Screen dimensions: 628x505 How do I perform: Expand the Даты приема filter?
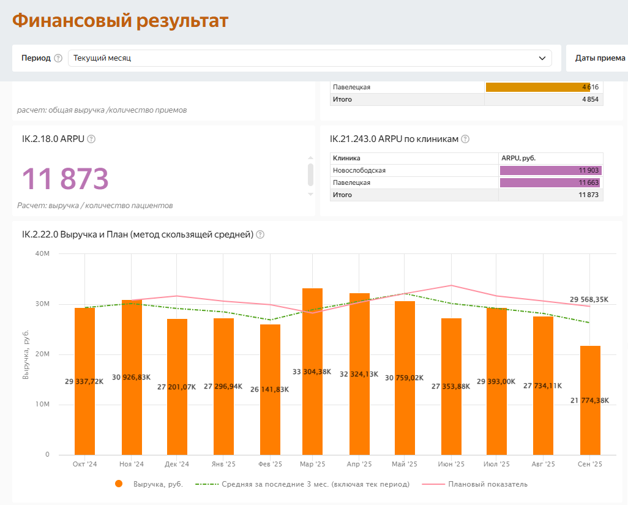pyautogui.click(x=600, y=58)
